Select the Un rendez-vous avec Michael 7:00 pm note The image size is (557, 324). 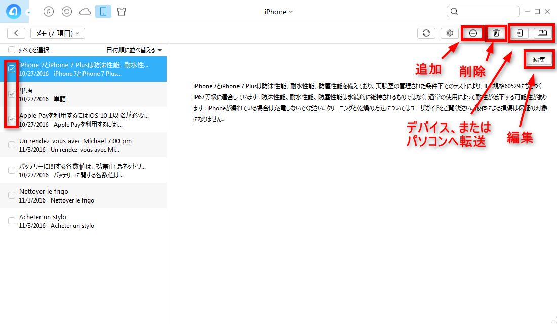coord(83,145)
